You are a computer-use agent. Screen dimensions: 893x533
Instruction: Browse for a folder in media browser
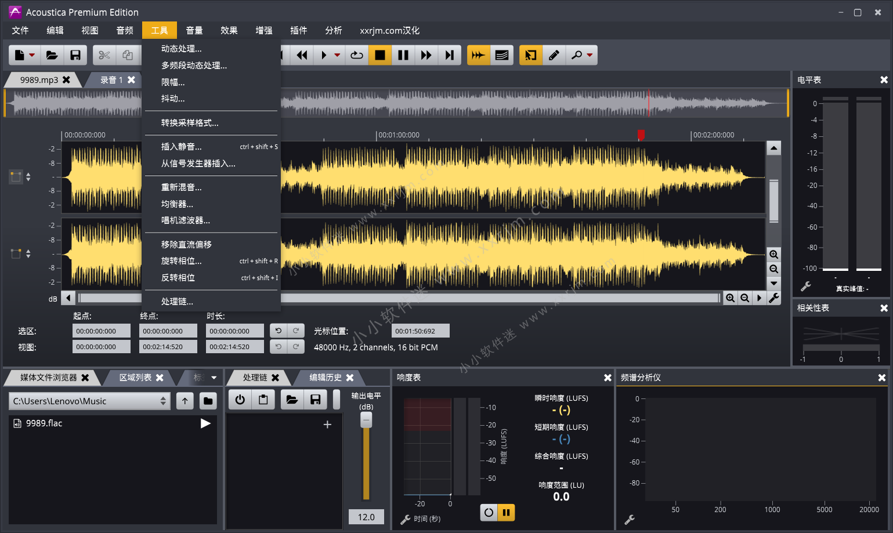[208, 401]
